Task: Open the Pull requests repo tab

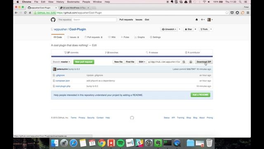Action: point(94,37)
